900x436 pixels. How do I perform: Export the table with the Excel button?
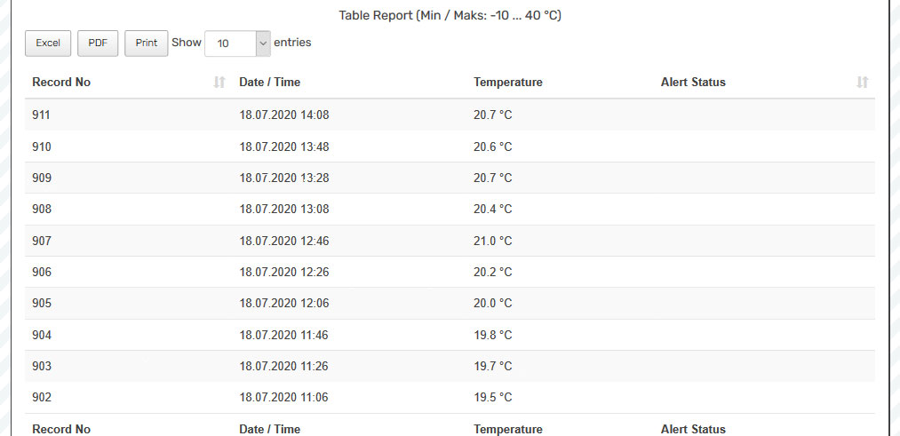point(48,43)
